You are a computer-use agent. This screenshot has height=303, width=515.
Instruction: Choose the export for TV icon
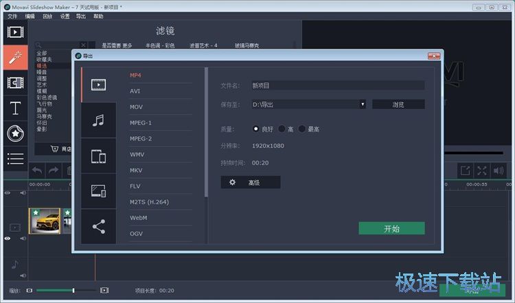(98, 191)
